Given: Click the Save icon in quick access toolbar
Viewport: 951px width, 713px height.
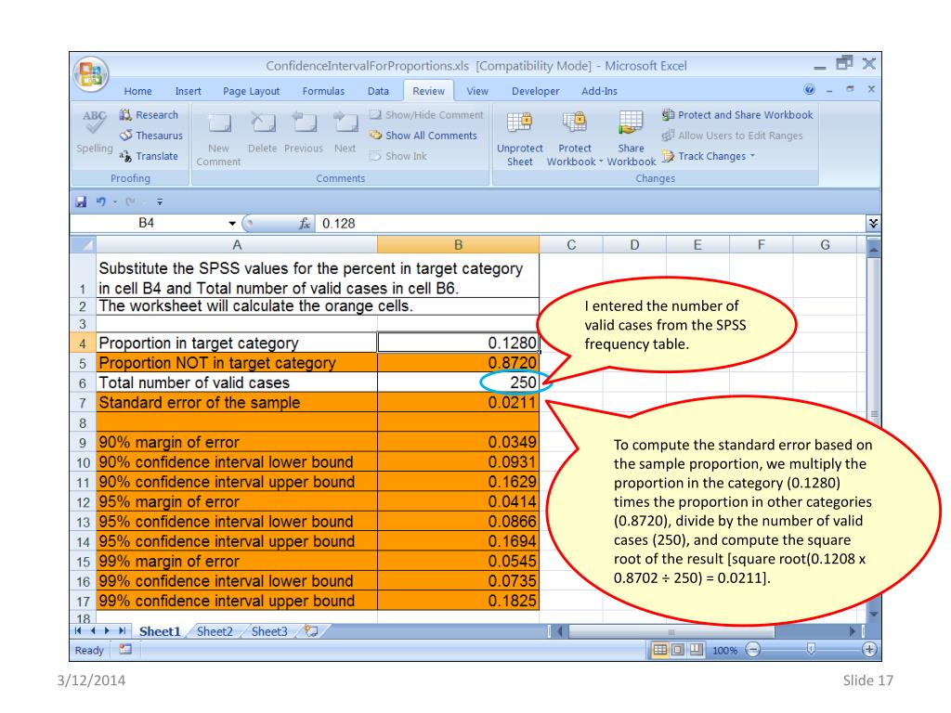Looking at the screenshot, I should pos(82,201).
